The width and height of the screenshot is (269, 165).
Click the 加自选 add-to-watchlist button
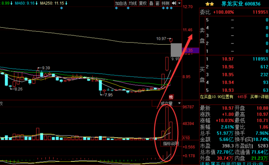coord(121,3)
